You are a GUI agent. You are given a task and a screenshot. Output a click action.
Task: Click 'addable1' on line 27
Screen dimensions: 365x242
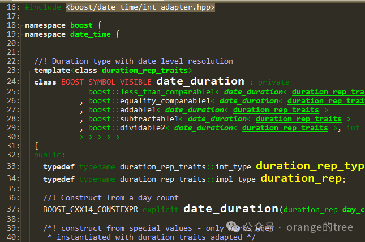coord(138,110)
